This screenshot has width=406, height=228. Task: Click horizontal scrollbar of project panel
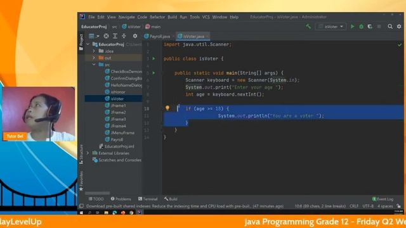pyautogui.click(x=97, y=193)
